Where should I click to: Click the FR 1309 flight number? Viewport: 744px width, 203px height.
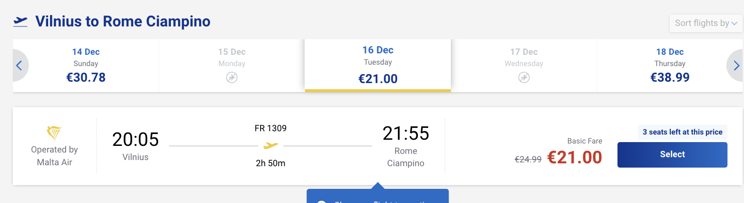coord(271,128)
